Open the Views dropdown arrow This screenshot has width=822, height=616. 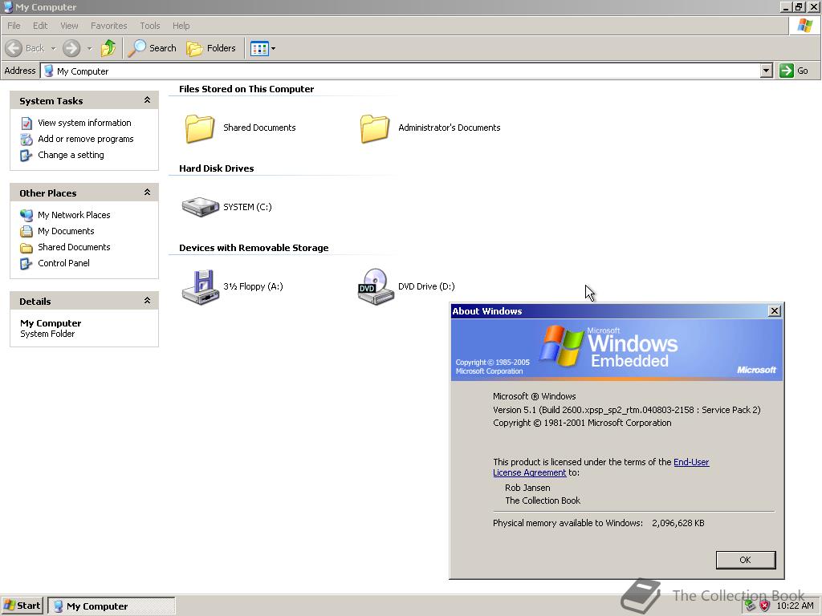click(x=273, y=48)
